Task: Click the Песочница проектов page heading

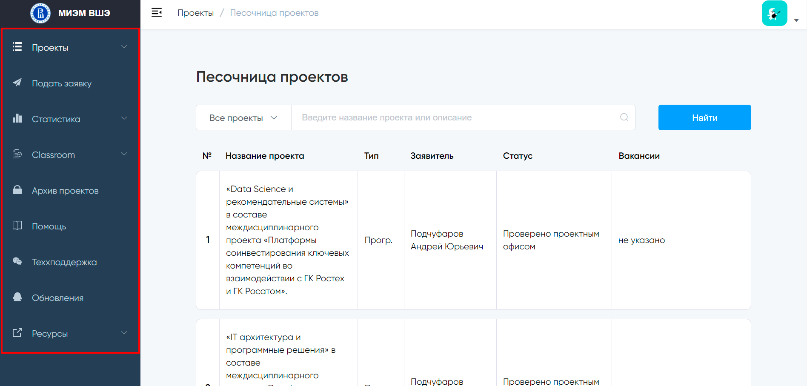Action: click(x=272, y=77)
